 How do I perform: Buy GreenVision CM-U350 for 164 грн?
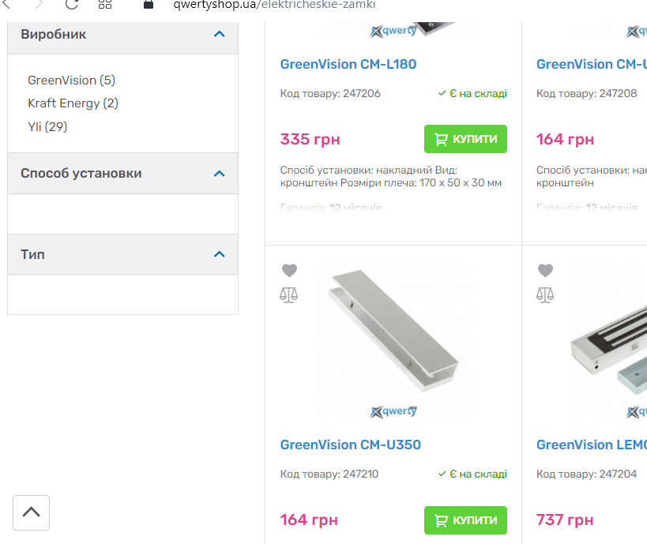(465, 520)
